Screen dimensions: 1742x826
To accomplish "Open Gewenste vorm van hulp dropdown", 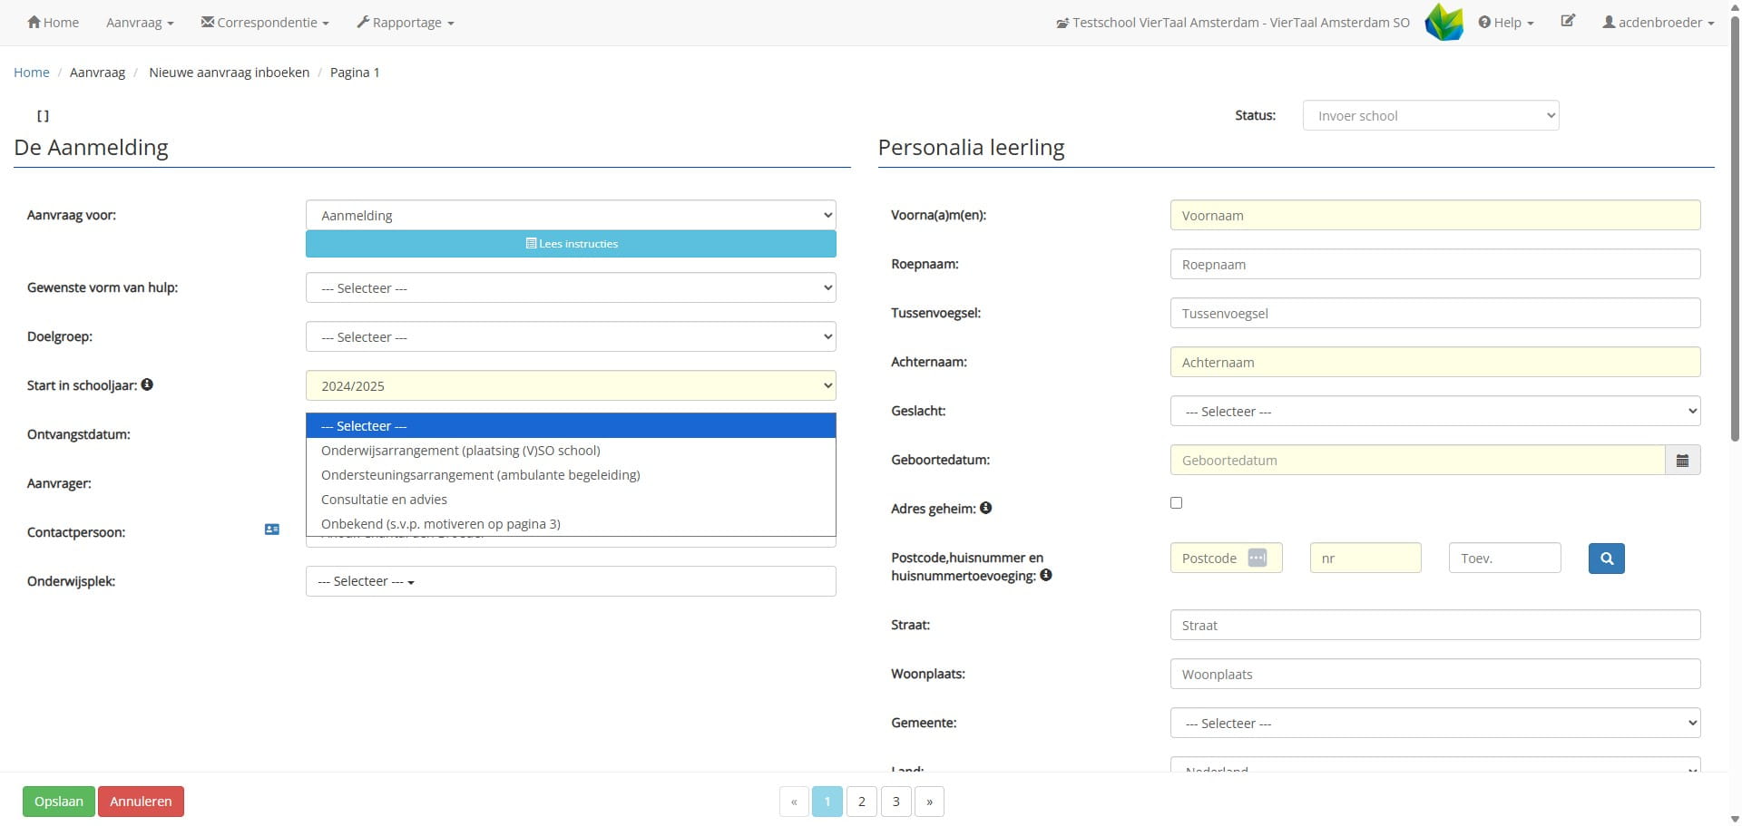I will (571, 287).
